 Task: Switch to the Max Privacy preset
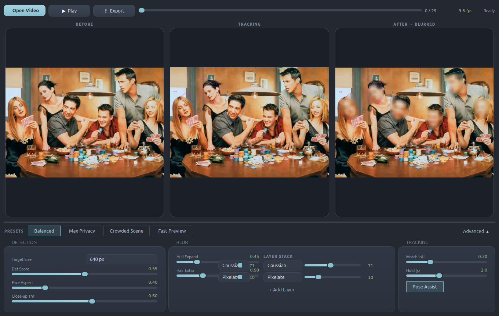82,231
